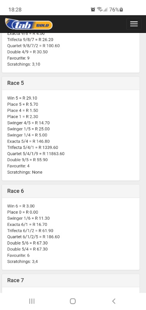Tap the Exacta 5/4 = R 146.80 line
The width and height of the screenshot is (146, 310).
[28, 141]
